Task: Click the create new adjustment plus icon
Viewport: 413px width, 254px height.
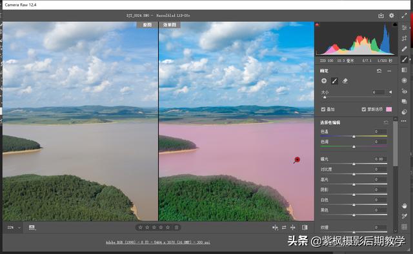Action: tap(324, 81)
